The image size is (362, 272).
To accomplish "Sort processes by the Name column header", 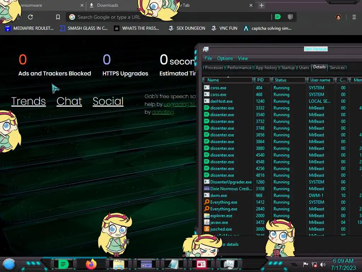I will point(228,80).
